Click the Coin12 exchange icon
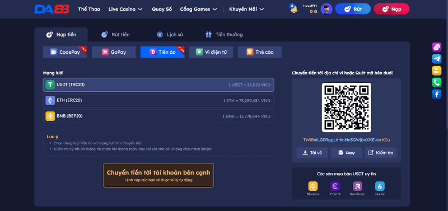Image resolution: width=448 pixels, height=211 pixels. click(335, 186)
